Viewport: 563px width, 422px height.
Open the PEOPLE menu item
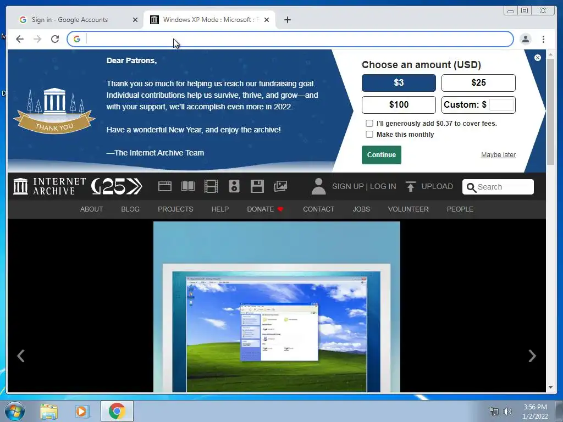[460, 209]
